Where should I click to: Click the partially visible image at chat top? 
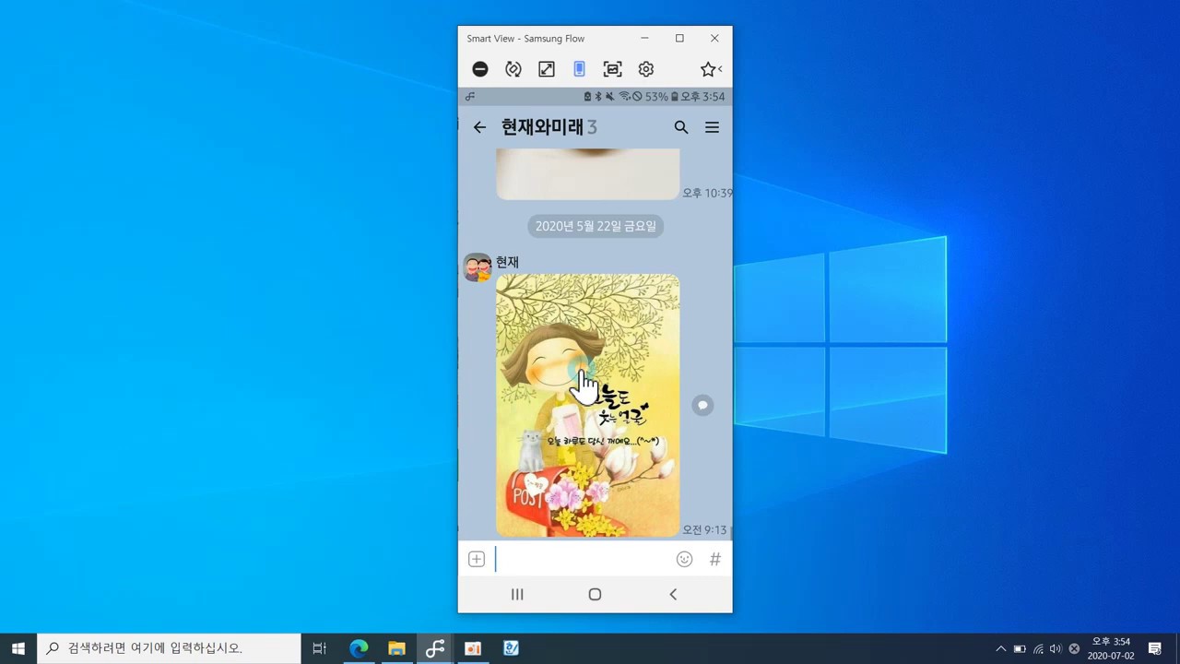click(x=588, y=174)
